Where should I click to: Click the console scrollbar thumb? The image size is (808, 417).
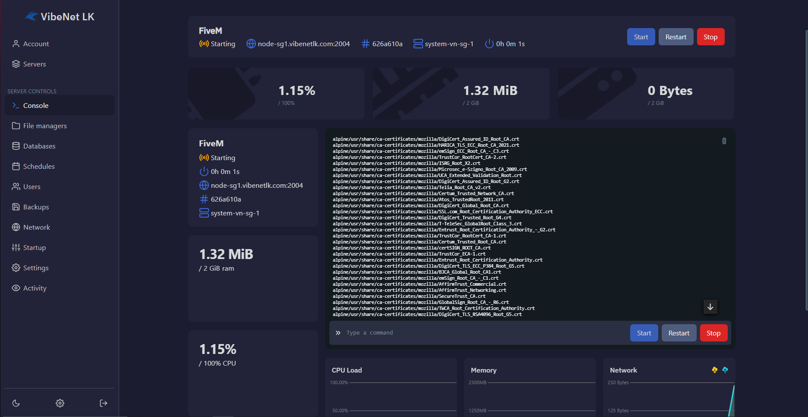pyautogui.click(x=724, y=141)
